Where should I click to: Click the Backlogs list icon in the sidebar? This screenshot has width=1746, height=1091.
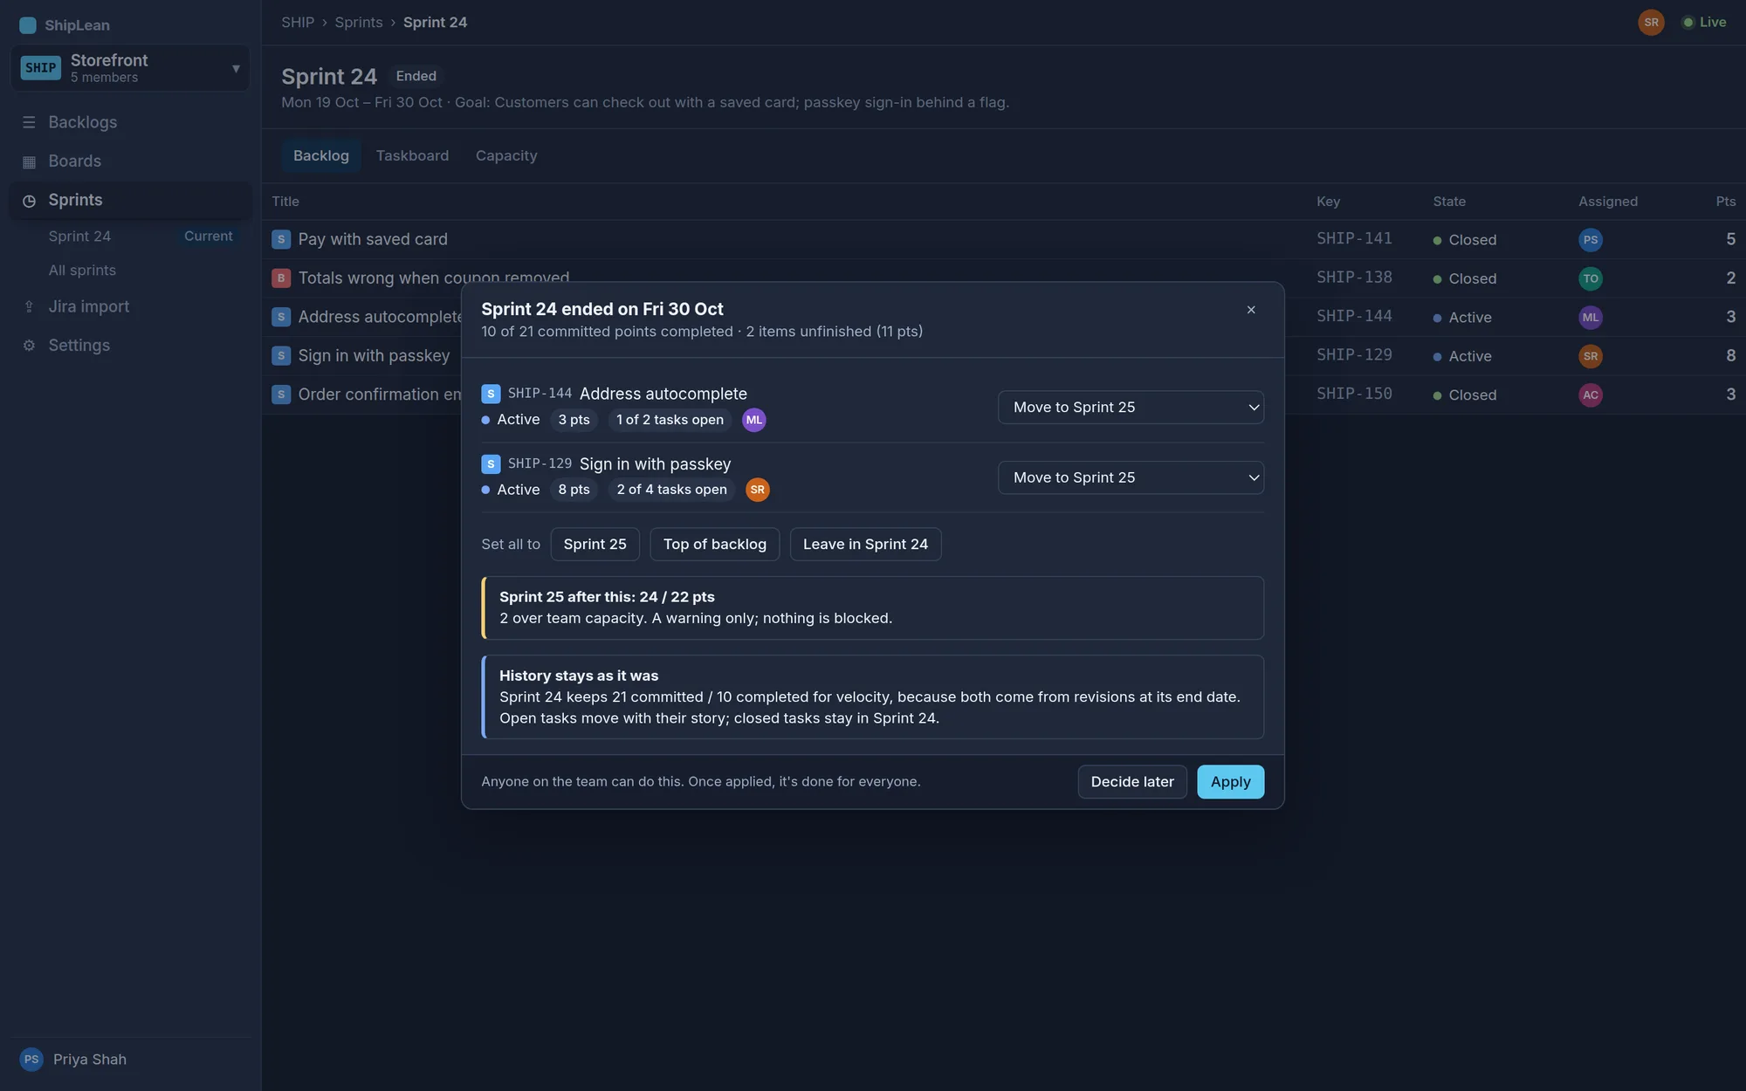(x=29, y=122)
